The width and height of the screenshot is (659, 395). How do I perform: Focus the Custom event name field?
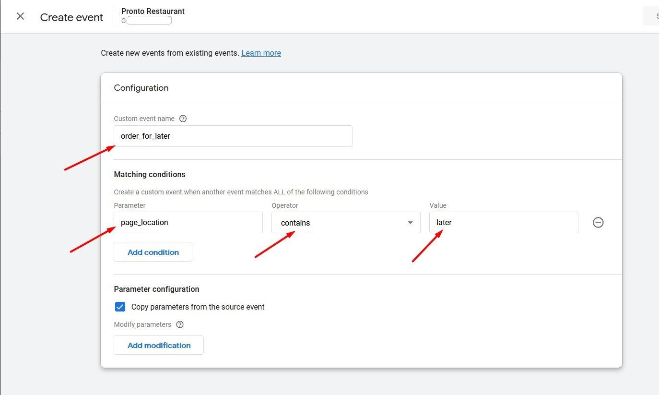click(233, 136)
